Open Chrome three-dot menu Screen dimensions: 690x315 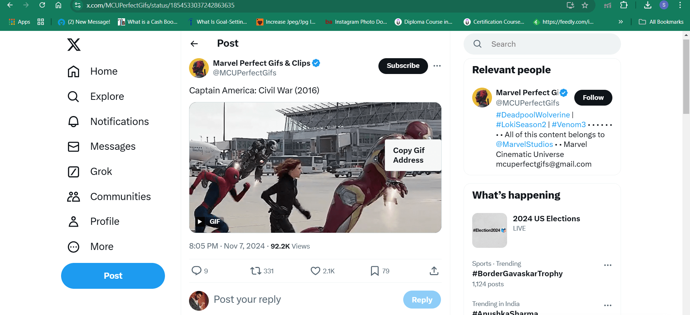point(680,5)
